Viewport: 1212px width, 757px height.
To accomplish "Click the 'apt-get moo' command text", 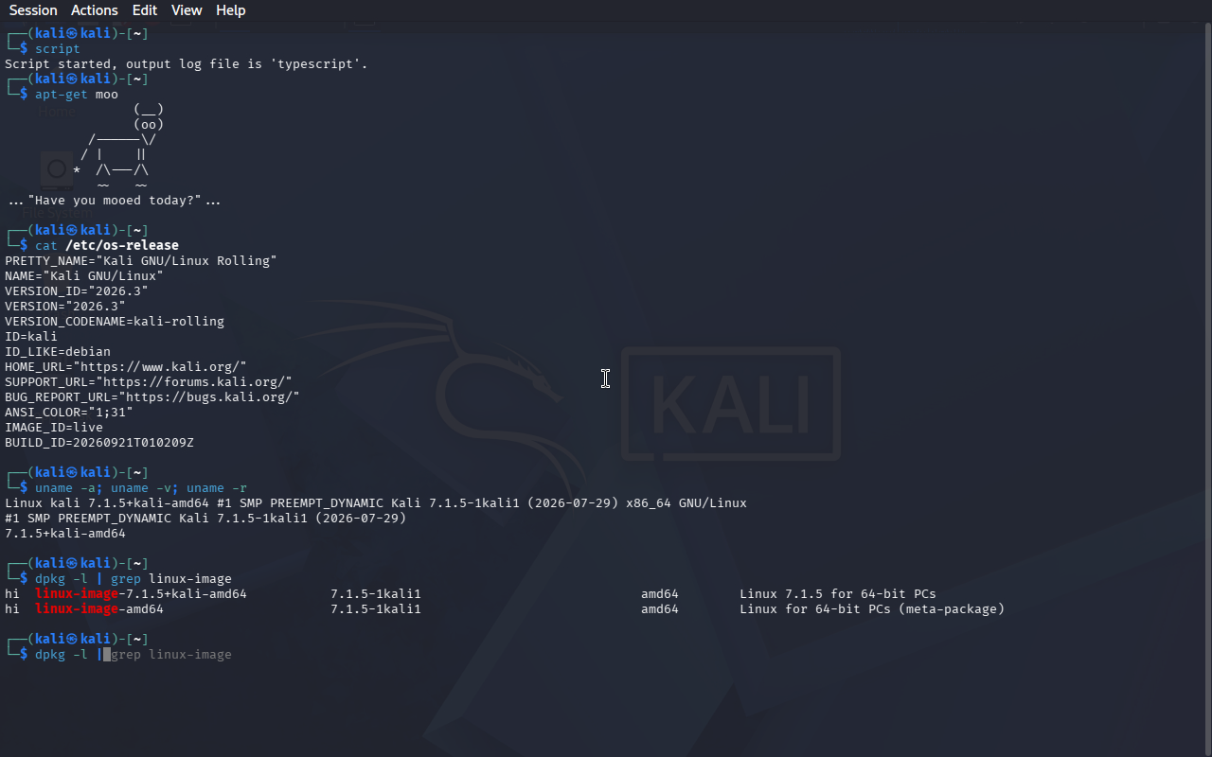I will click(x=77, y=94).
